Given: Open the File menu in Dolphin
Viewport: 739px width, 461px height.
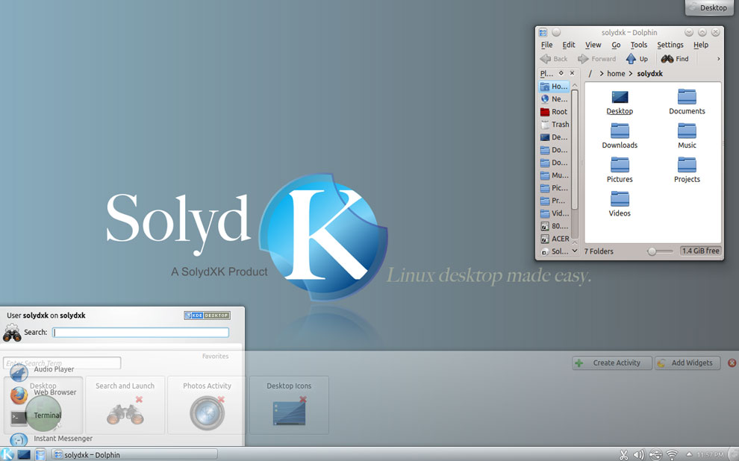Looking at the screenshot, I should click(x=546, y=45).
